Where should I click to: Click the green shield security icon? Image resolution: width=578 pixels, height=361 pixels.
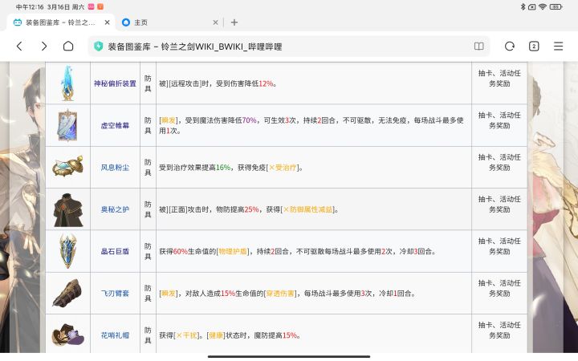[98, 47]
